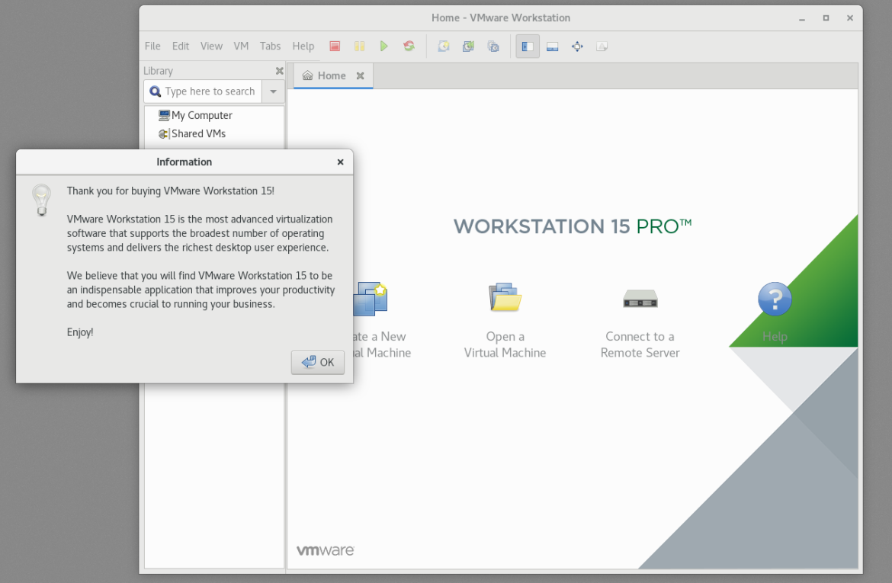Viewport: 892px width, 583px height.
Task: Select Shared VMs in the Library
Action: click(x=197, y=133)
